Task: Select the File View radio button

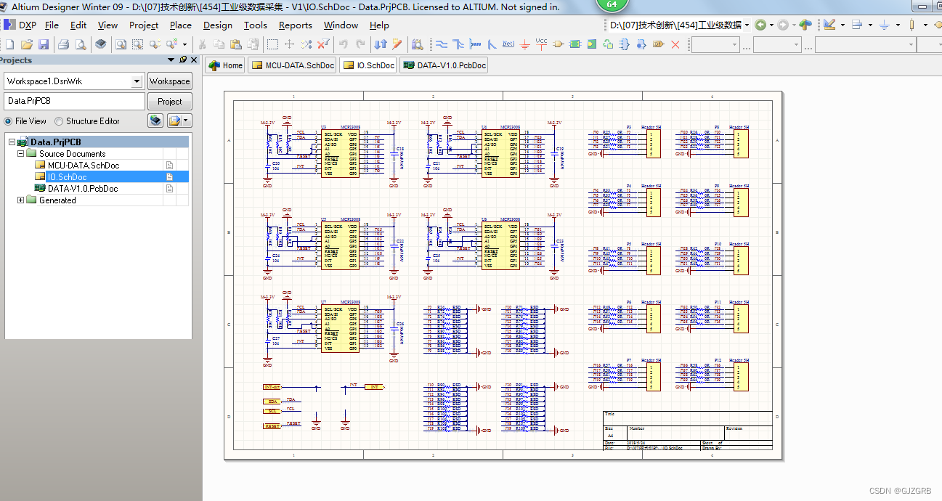Action: pyautogui.click(x=9, y=121)
